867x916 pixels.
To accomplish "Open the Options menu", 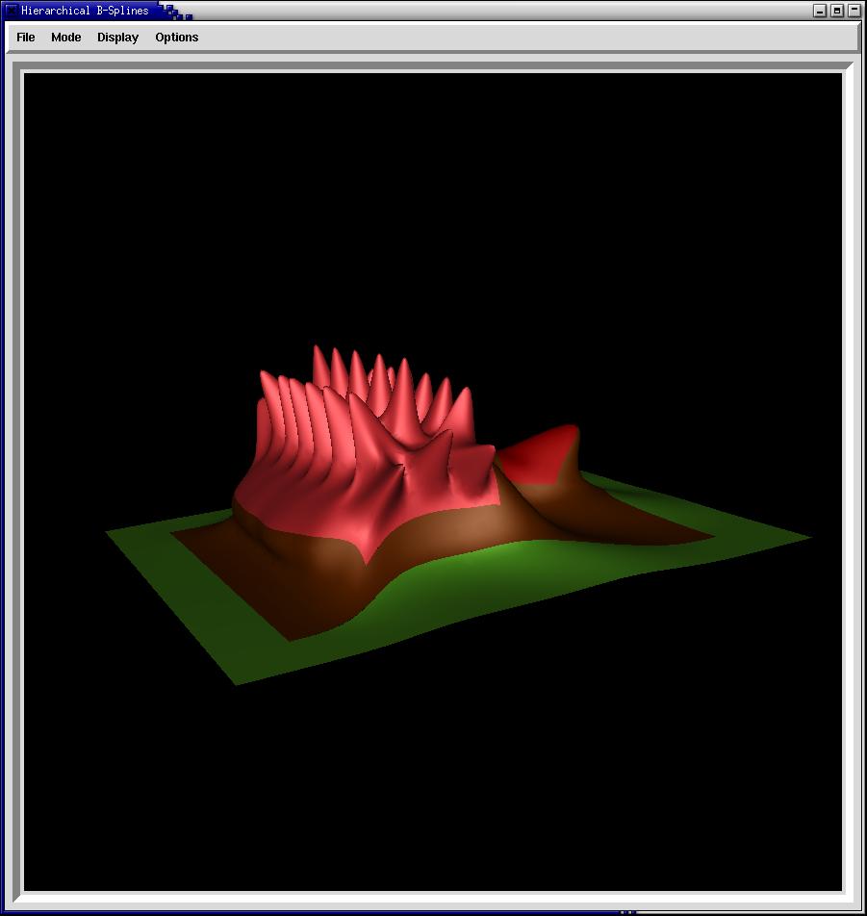I will pyautogui.click(x=177, y=38).
